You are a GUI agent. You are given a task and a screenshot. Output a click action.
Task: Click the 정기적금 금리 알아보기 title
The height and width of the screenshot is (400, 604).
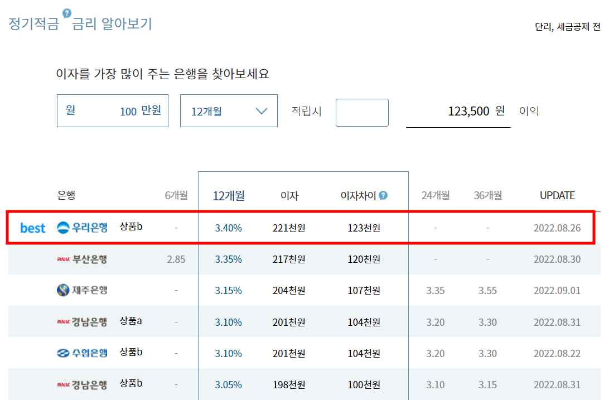tap(80, 23)
